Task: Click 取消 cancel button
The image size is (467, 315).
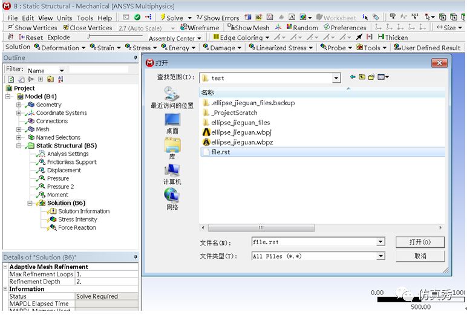Action: (x=420, y=256)
